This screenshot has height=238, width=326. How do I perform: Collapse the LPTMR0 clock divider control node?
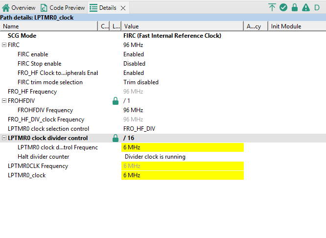click(4, 138)
